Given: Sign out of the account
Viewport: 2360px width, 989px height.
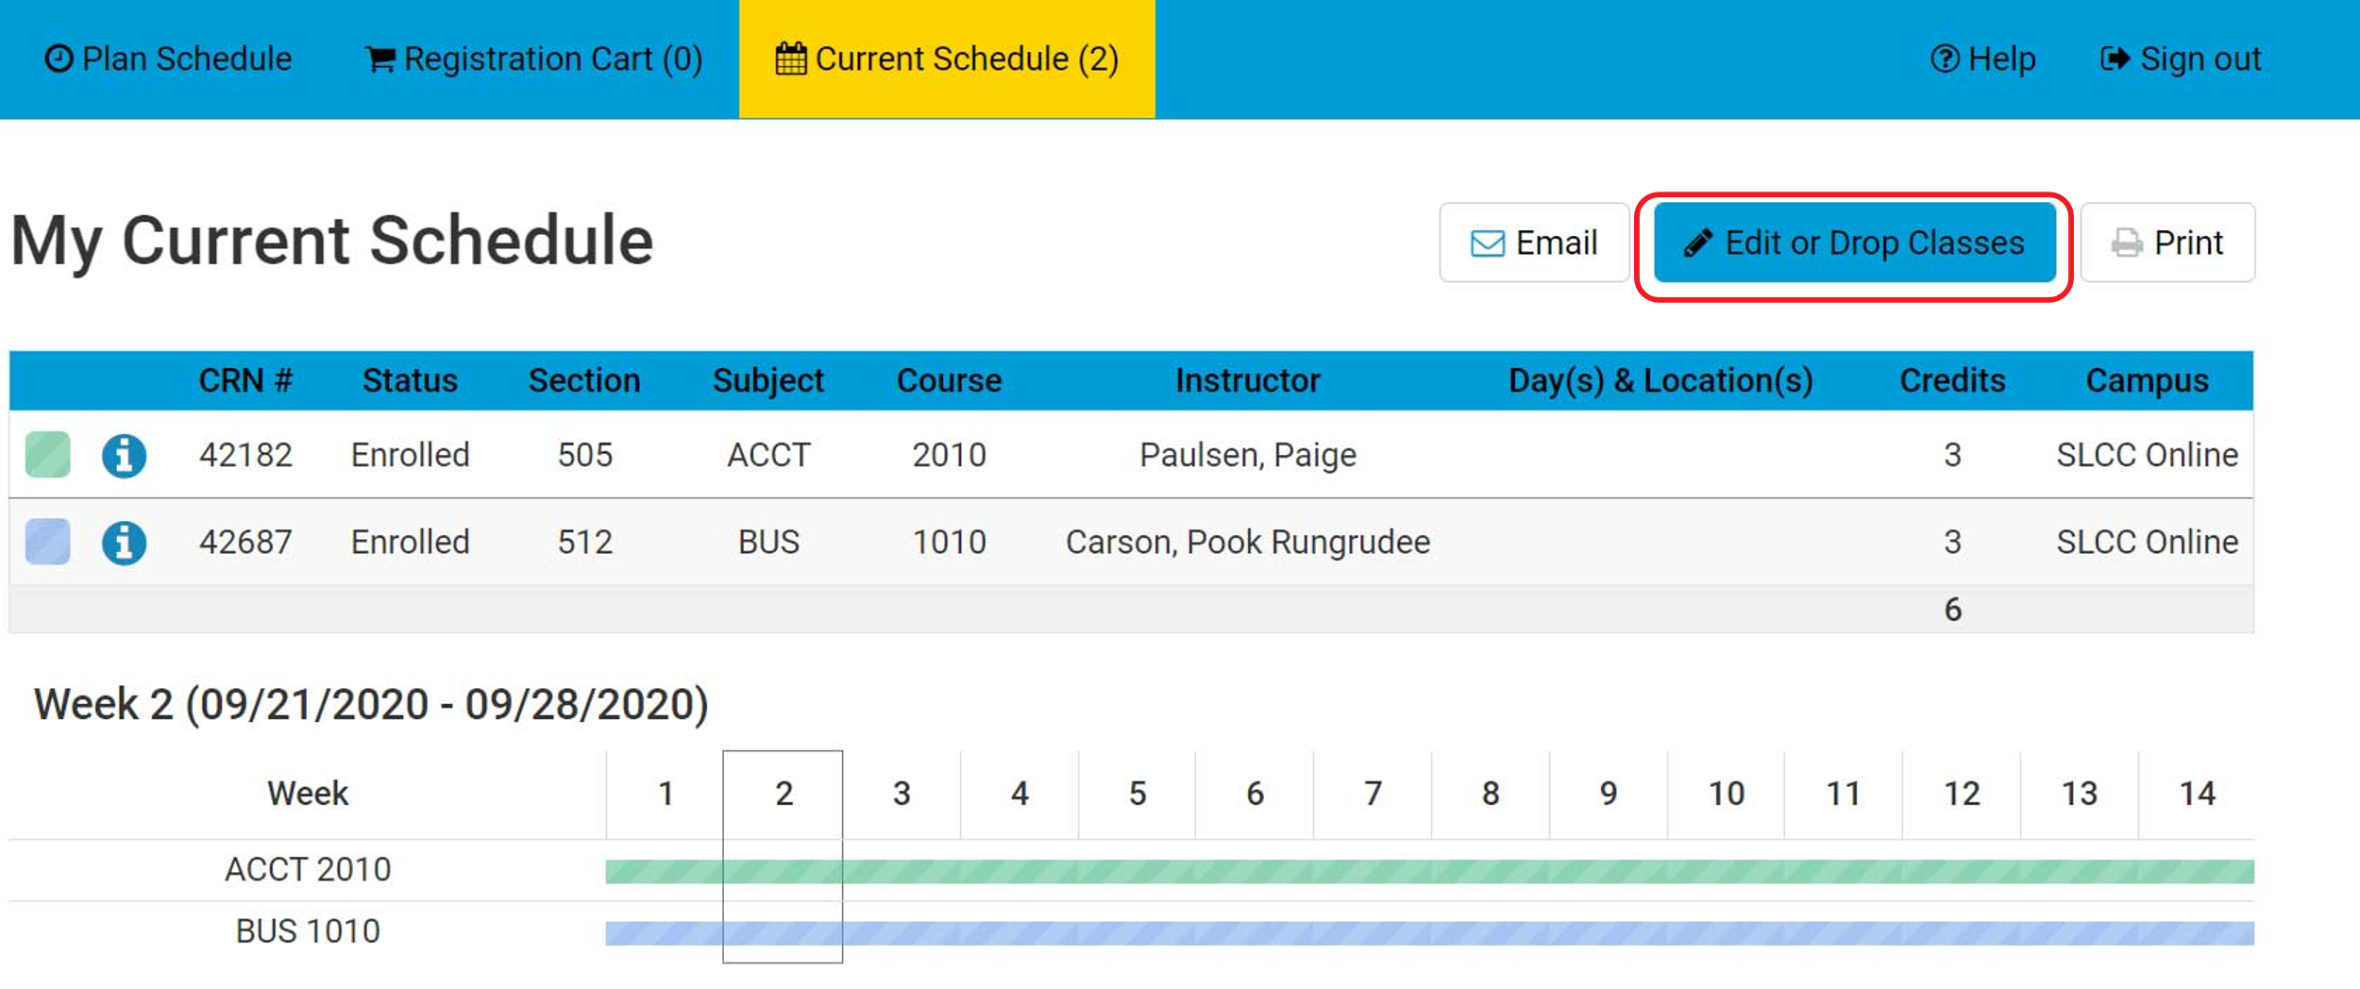Looking at the screenshot, I should point(2181,59).
